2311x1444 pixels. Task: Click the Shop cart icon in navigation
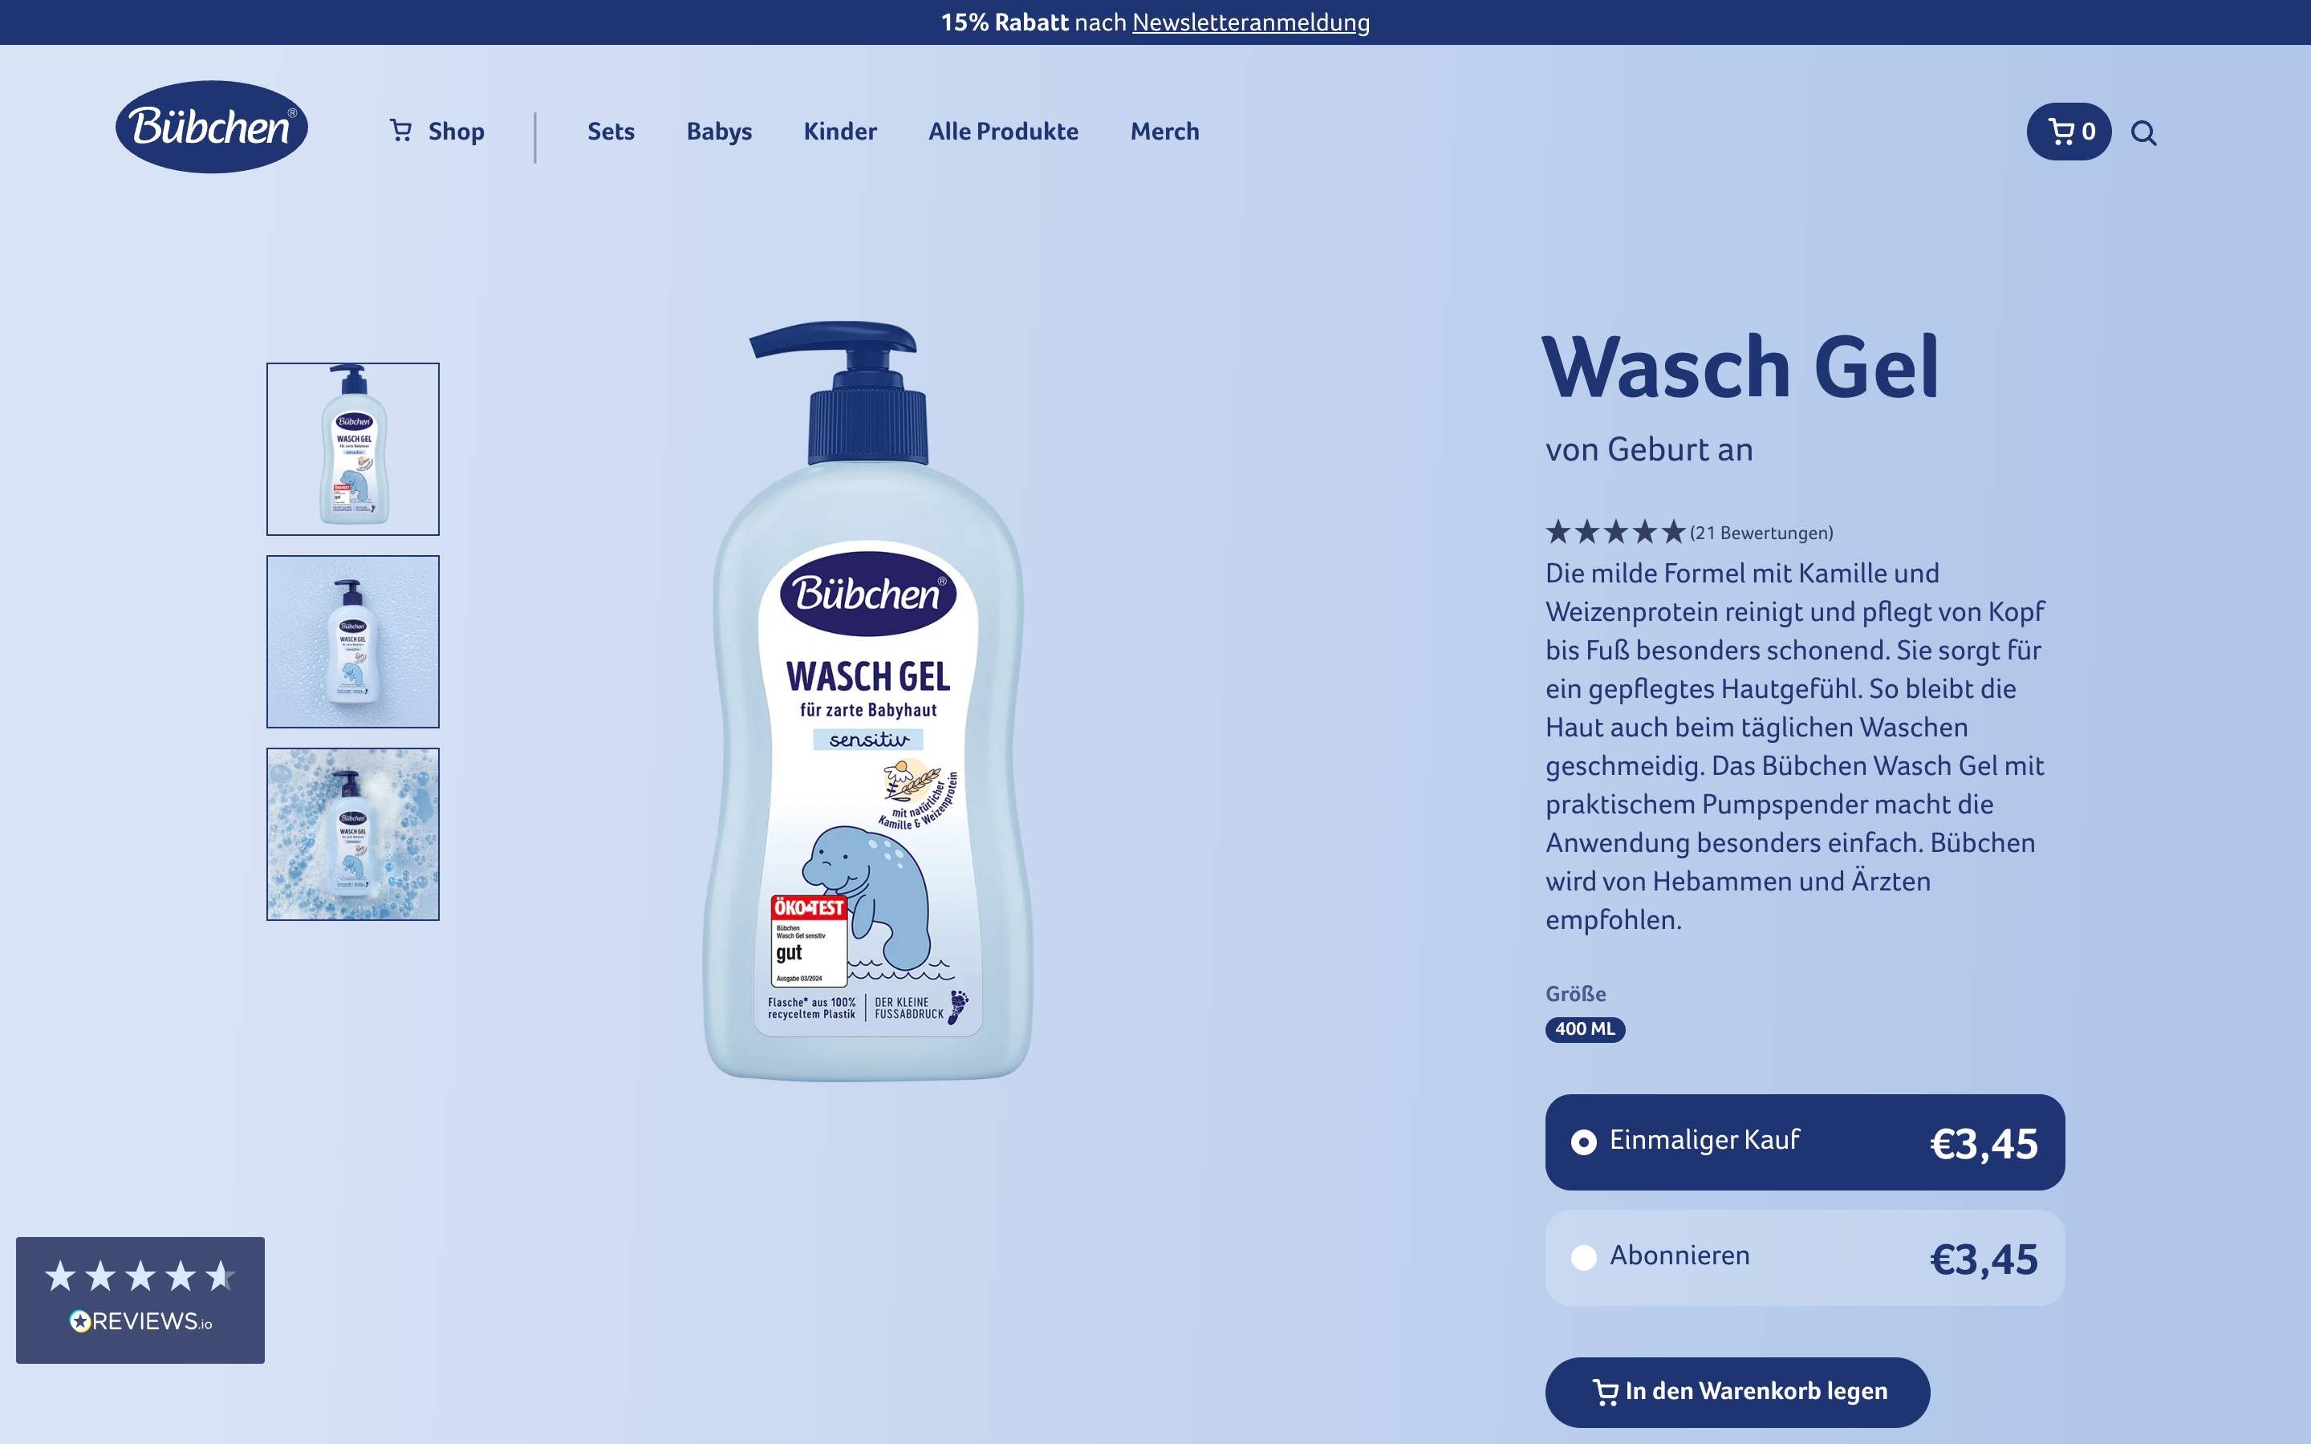(x=401, y=131)
